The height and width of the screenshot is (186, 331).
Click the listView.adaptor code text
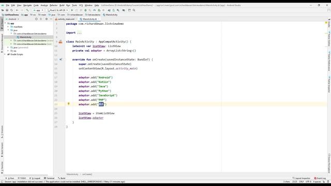91,118
